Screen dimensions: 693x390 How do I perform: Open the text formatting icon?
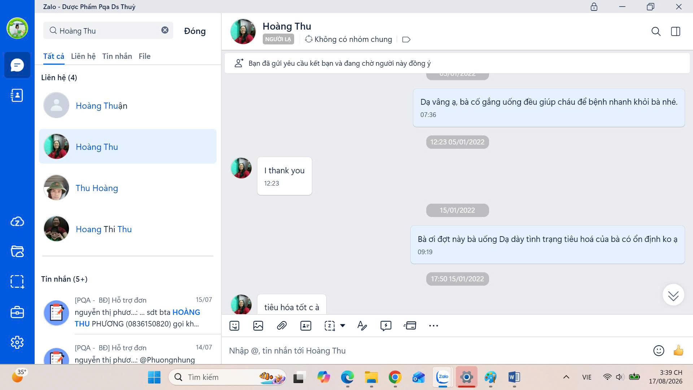coord(362,326)
